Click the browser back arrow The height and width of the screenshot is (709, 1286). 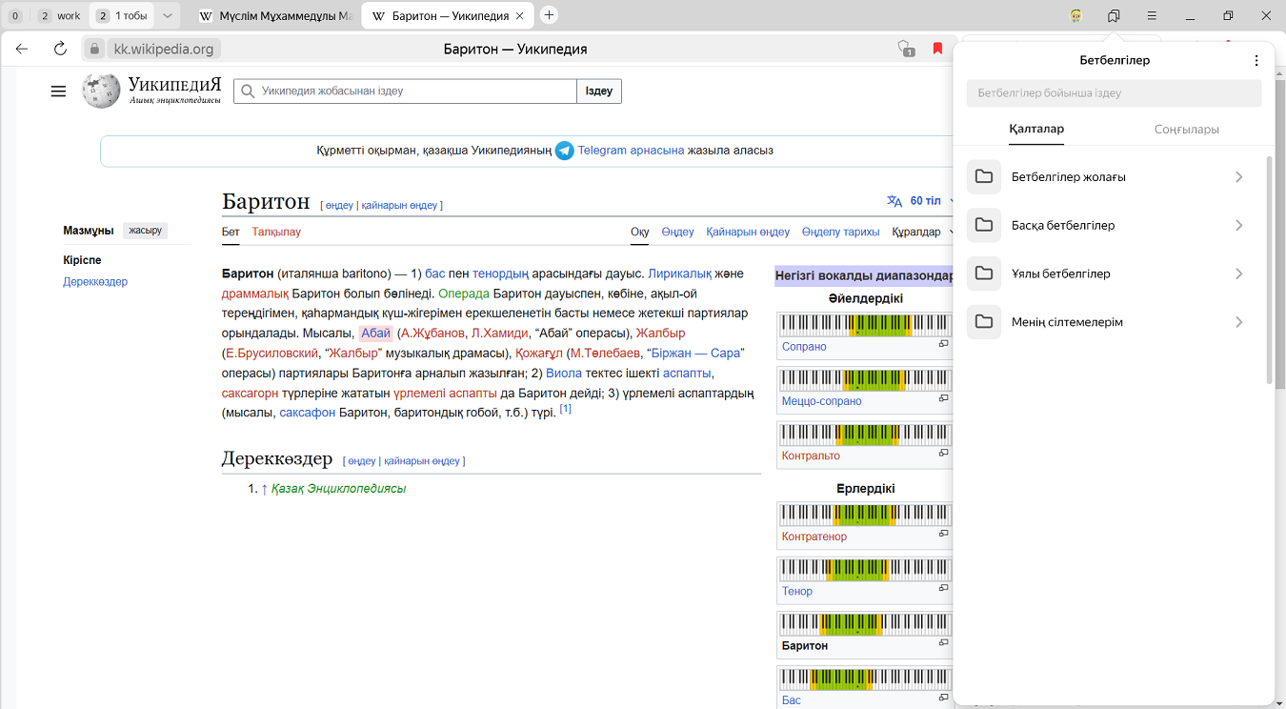[x=22, y=49]
